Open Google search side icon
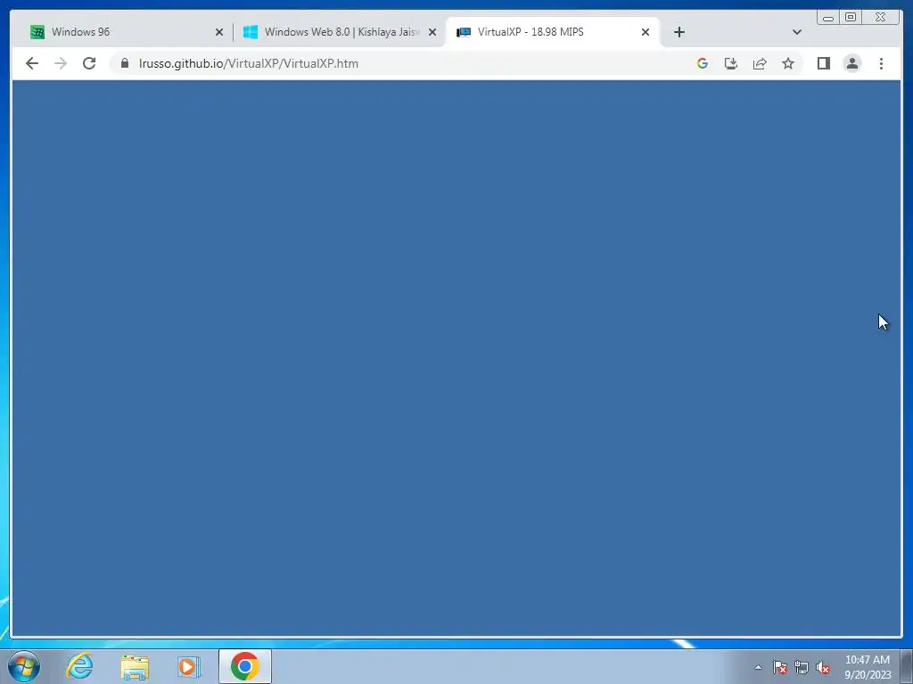This screenshot has height=684, width=913. (703, 63)
